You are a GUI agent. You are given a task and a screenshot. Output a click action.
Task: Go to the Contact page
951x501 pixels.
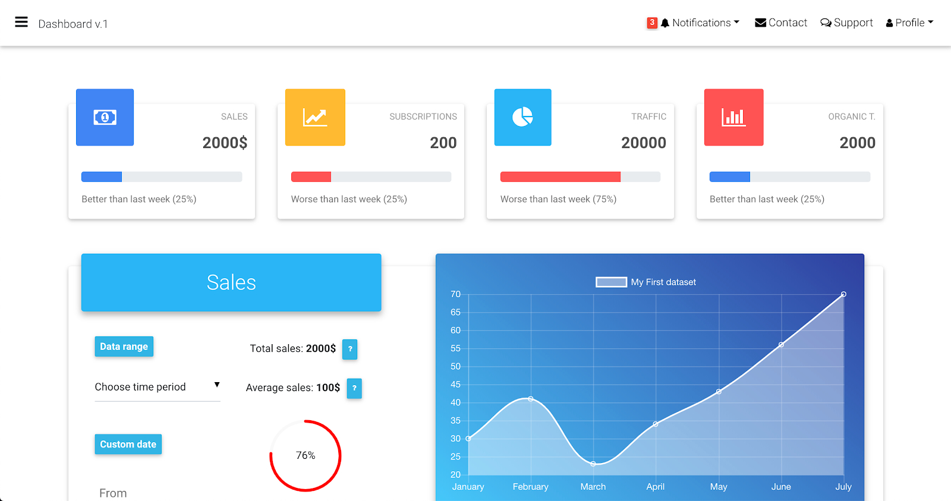pyautogui.click(x=781, y=23)
